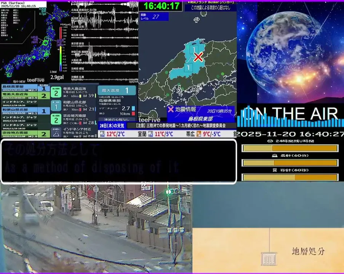This screenshot has height=274, width=344.
Task: Click the blue square beside magnitude 2.7
Action: click(x=133, y=108)
